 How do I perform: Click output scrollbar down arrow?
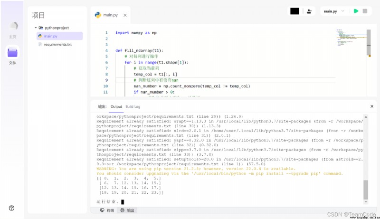366,202
